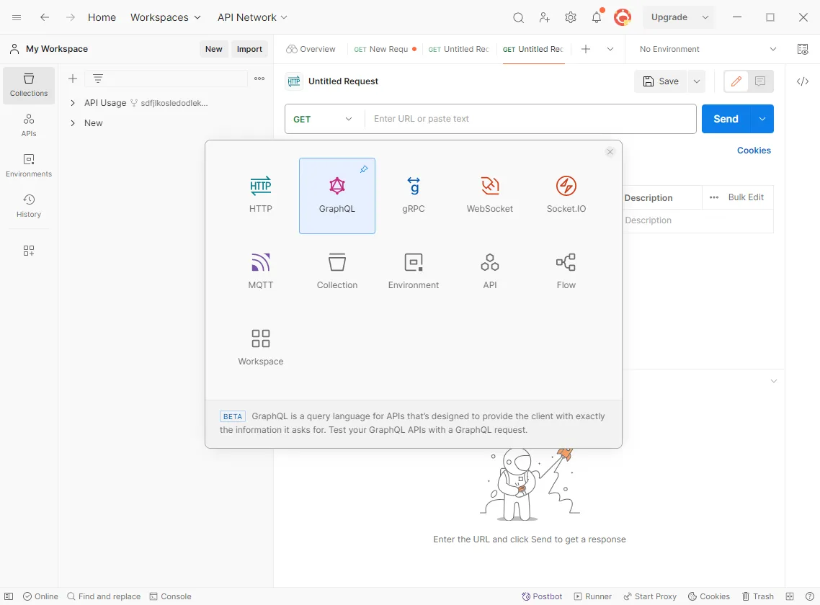This screenshot has height=605, width=820.
Task: Open Settings gear icon
Action: [571, 17]
